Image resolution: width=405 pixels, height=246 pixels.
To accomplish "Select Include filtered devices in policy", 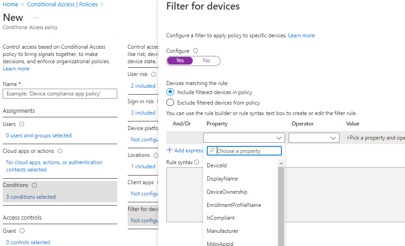I will 170,92.
